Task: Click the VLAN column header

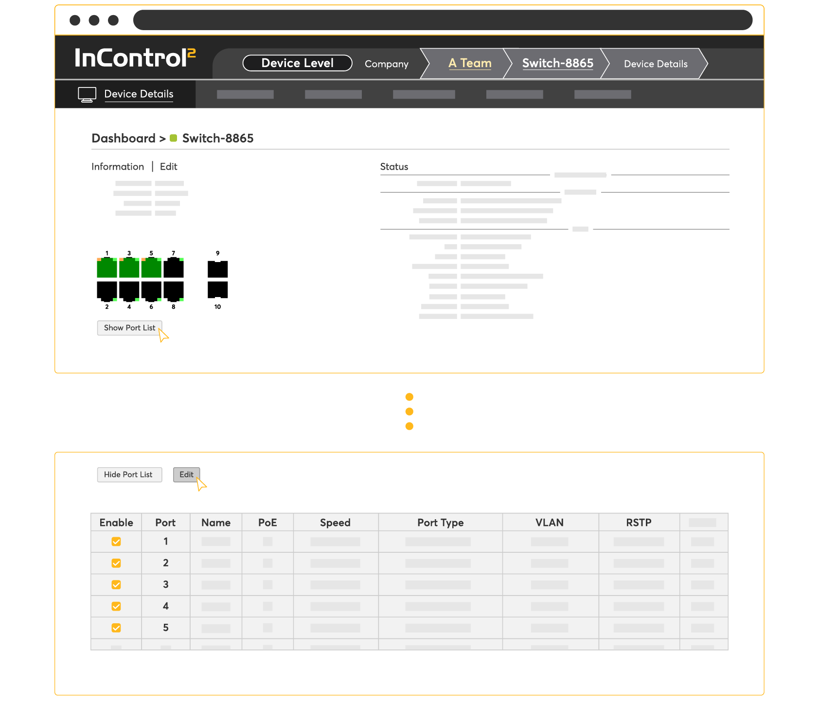Action: coord(550,523)
